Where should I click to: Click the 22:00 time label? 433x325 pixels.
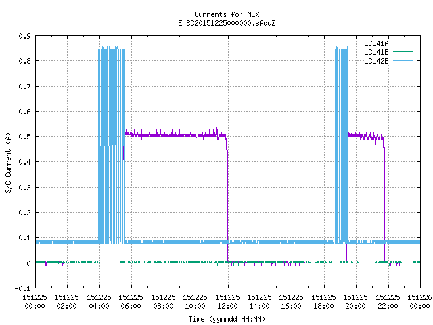(388, 306)
